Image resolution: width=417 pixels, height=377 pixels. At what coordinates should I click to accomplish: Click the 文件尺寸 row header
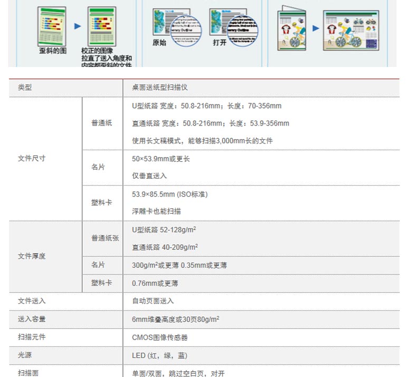coord(32,158)
